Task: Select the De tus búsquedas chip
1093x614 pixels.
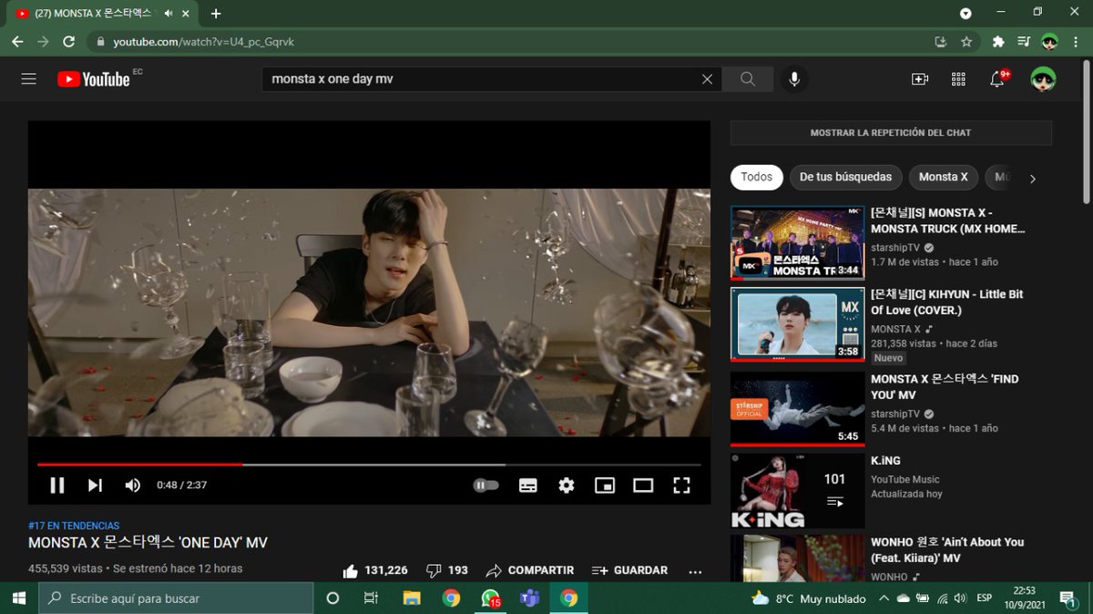Action: [x=845, y=177]
